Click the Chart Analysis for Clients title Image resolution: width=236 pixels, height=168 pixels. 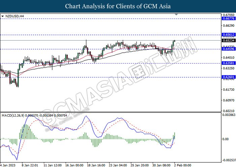click(x=118, y=6)
